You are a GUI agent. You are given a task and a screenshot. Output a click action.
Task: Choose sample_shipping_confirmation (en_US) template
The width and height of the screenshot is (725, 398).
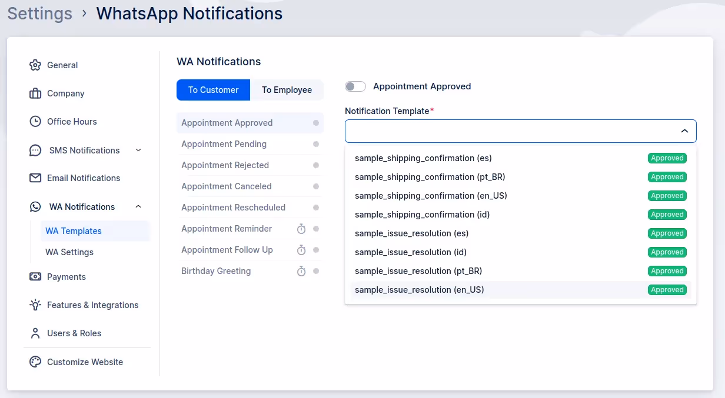tap(520, 196)
